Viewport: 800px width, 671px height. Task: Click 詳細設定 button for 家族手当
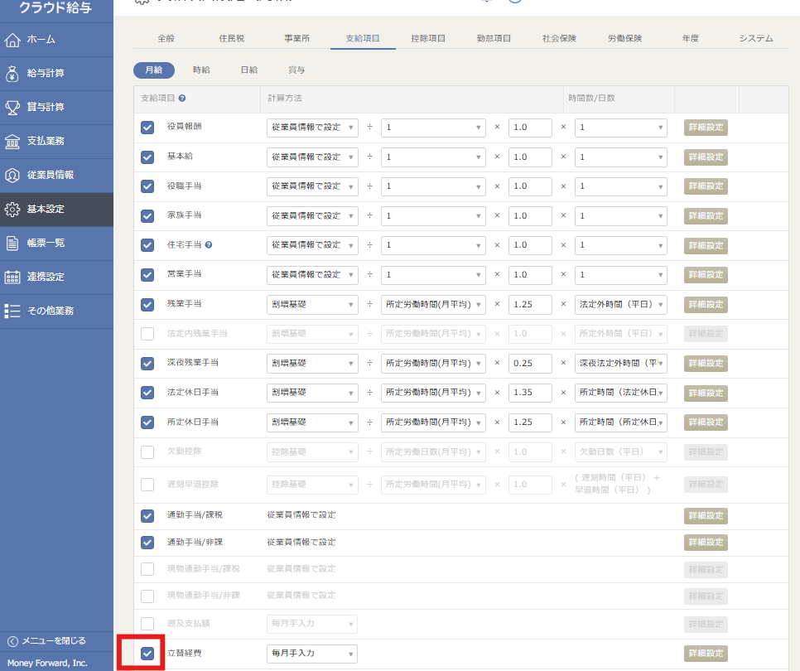pos(706,215)
